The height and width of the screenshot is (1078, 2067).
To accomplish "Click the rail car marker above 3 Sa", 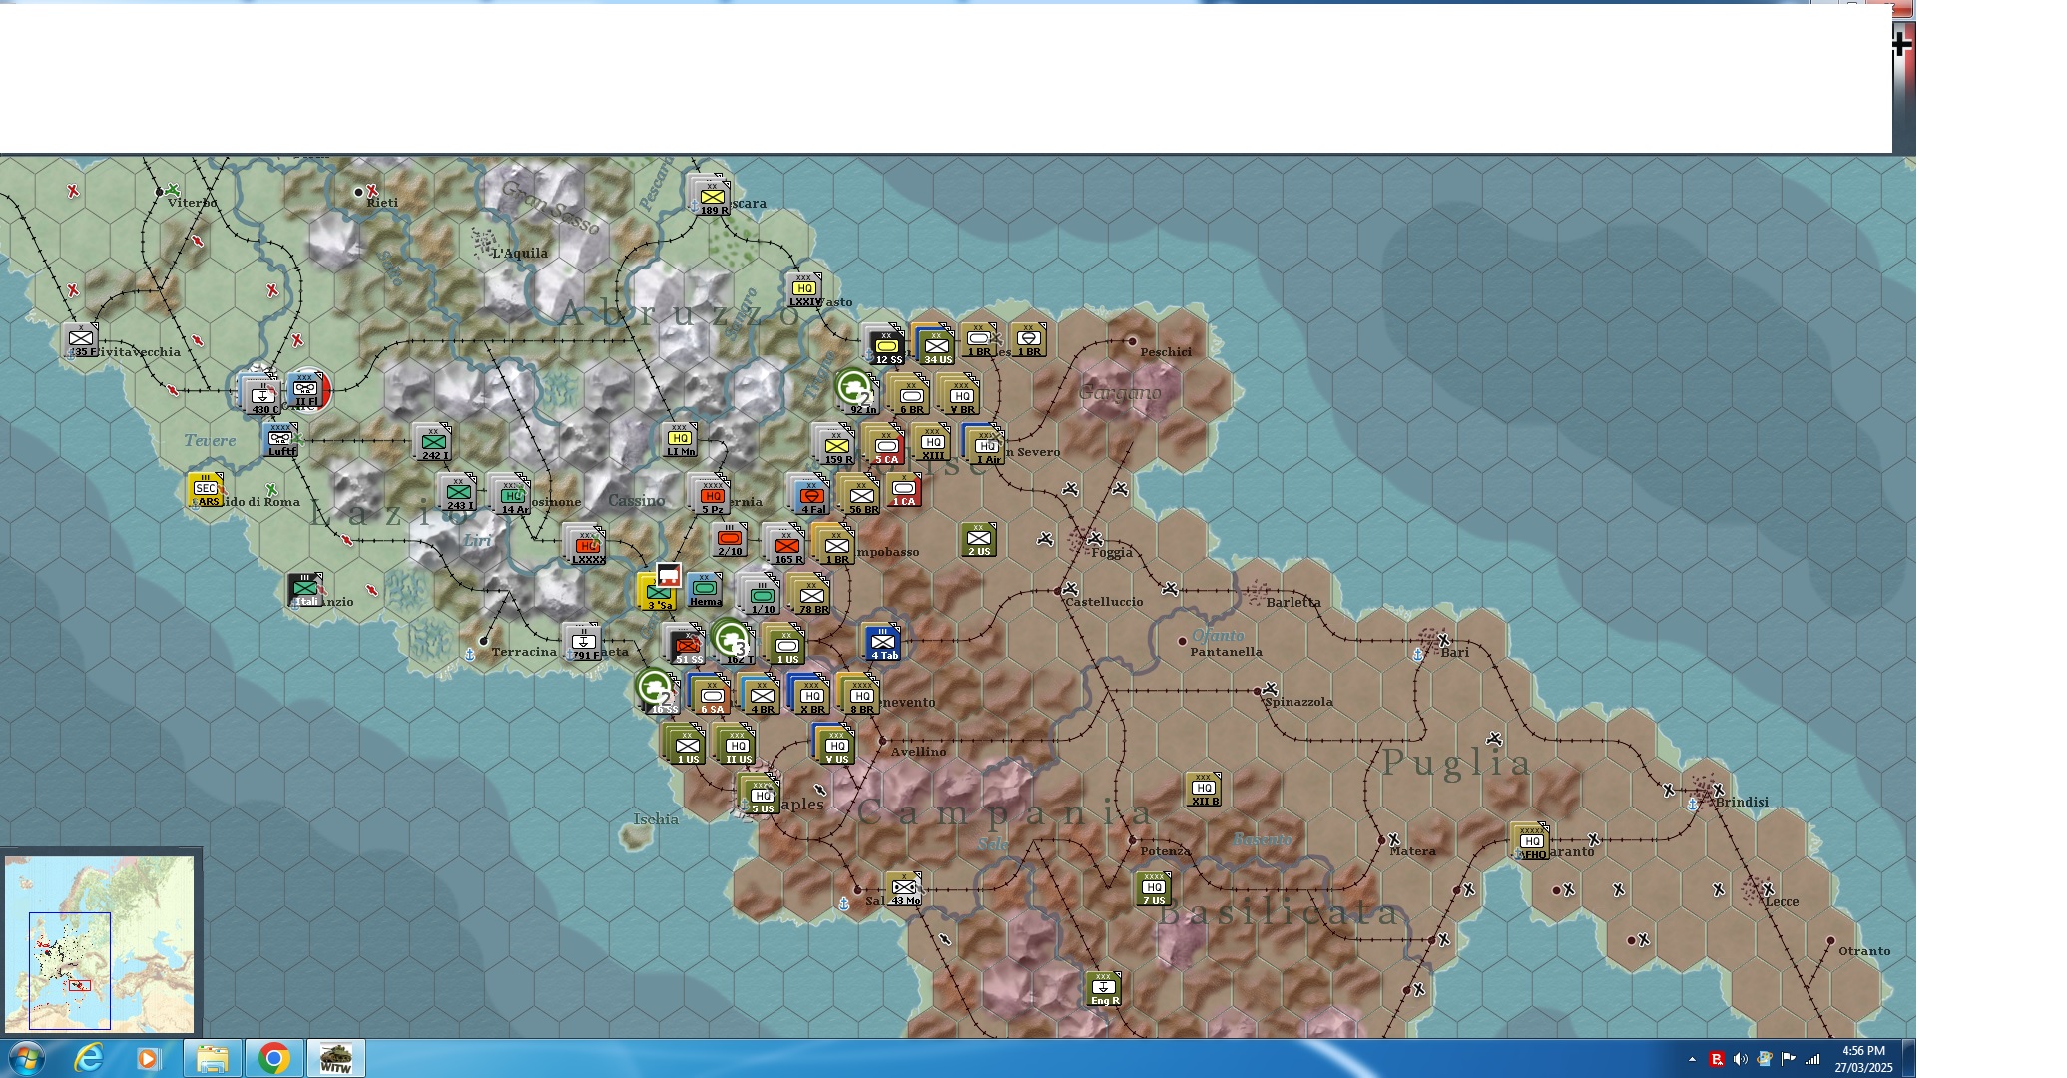I will [669, 576].
